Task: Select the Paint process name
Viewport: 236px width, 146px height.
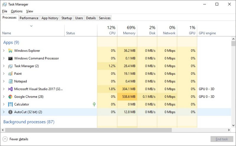Action: pos(18,74)
